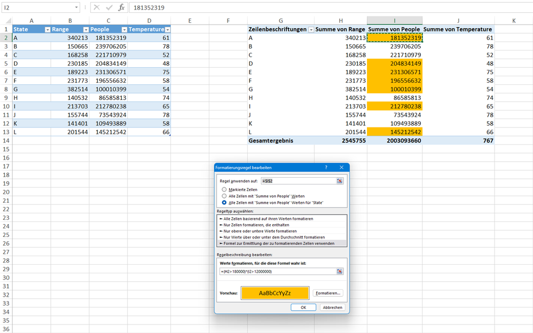
Task: Choose 'Alle Zellen mit Summe von People Werten' option
Action: 224,196
